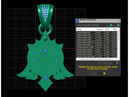The image size is (129, 97).
Task: Click the Metal Weights scale icon
Action: coord(77,20)
